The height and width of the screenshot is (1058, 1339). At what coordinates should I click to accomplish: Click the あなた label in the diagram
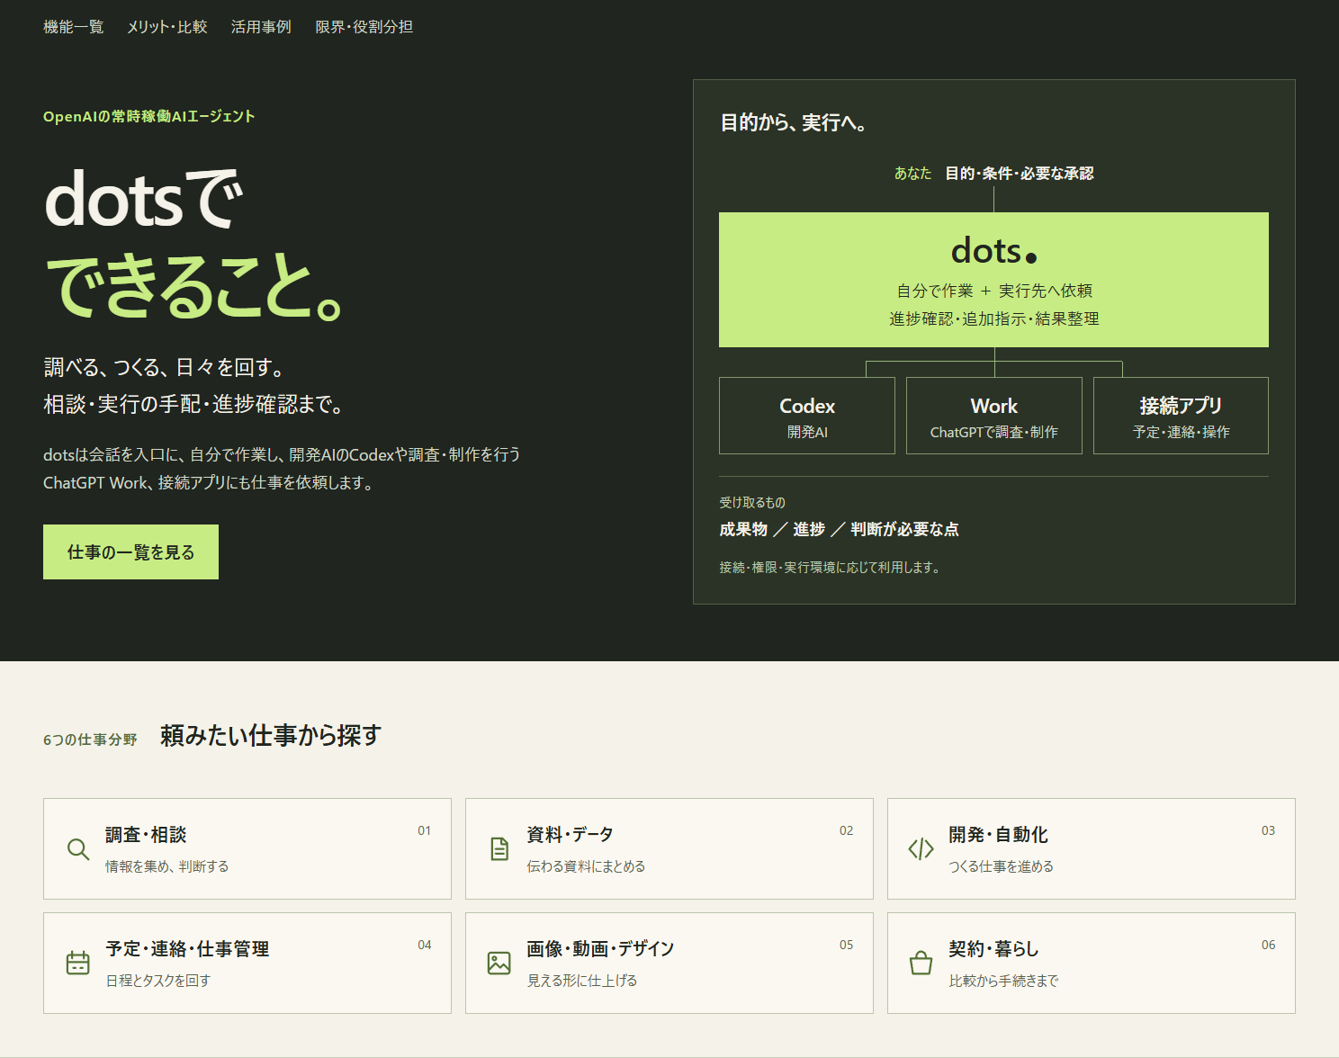coord(912,174)
